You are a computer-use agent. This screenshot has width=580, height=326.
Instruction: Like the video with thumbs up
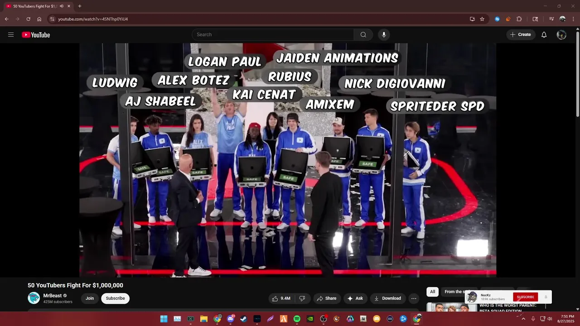click(x=281, y=298)
